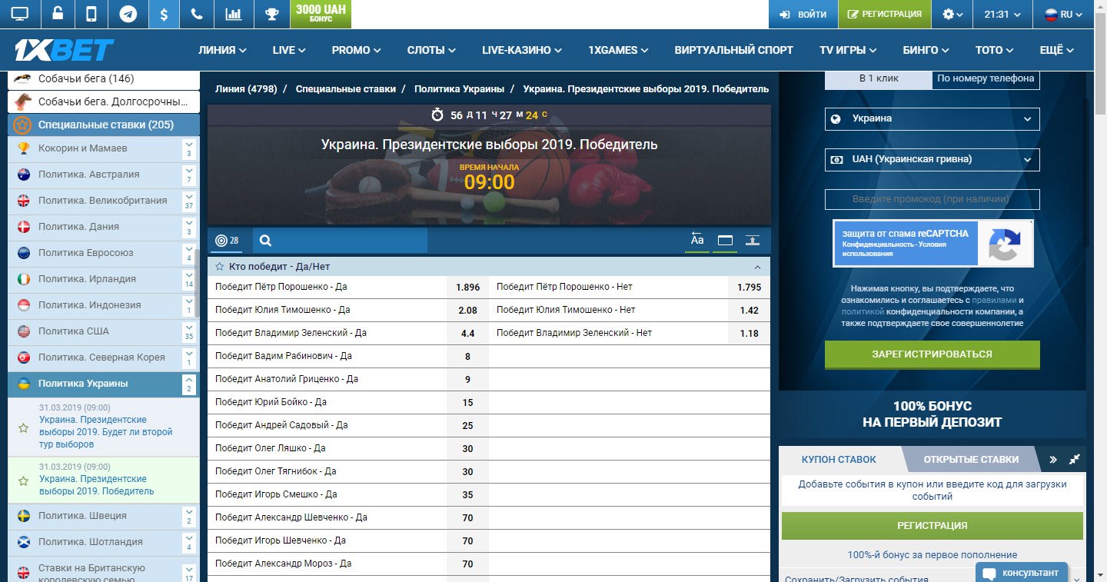The image size is (1107, 582).
Task: Collapse bet slip with shrink arrows icon
Action: click(1074, 459)
